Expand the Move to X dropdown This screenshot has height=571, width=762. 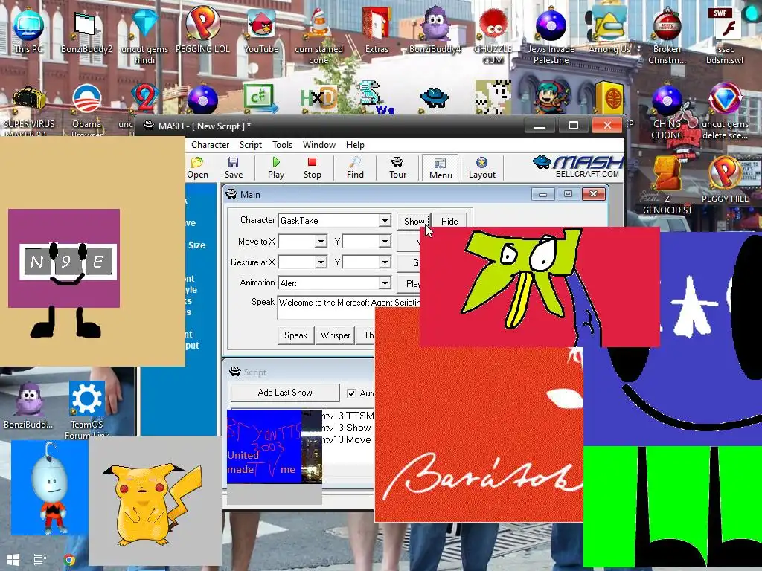pyautogui.click(x=321, y=242)
